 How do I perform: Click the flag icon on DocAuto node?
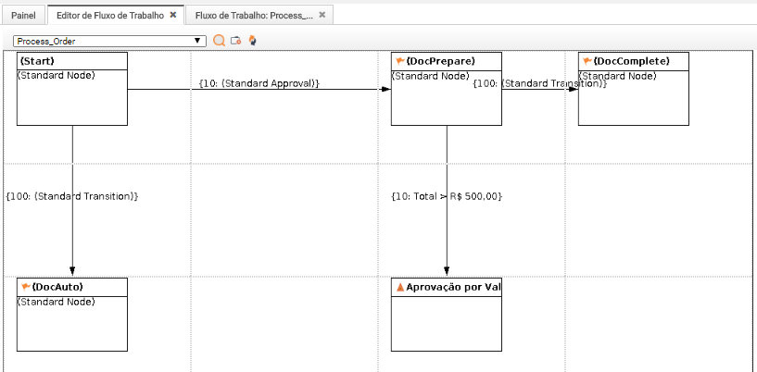pyautogui.click(x=26, y=287)
